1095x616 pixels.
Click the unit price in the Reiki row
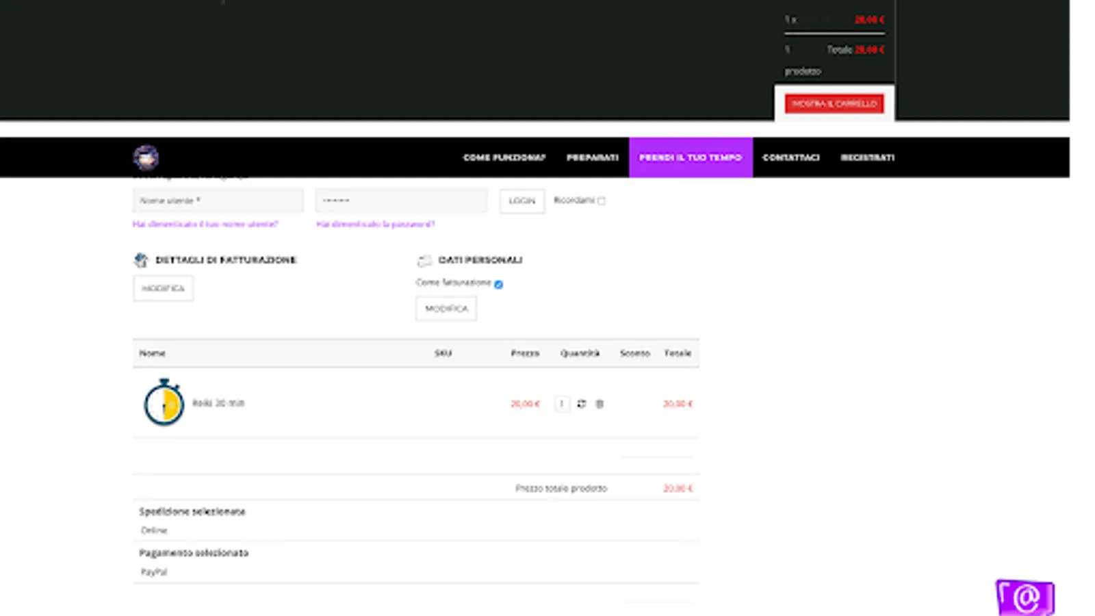pyautogui.click(x=525, y=404)
